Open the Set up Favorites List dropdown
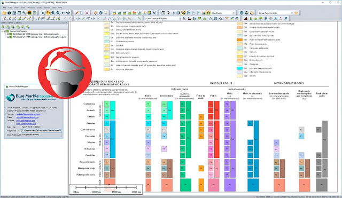Viewport: 342px width, 198px height. [292, 13]
